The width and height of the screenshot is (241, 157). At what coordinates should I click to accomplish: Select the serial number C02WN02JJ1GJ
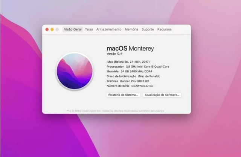click(142, 86)
